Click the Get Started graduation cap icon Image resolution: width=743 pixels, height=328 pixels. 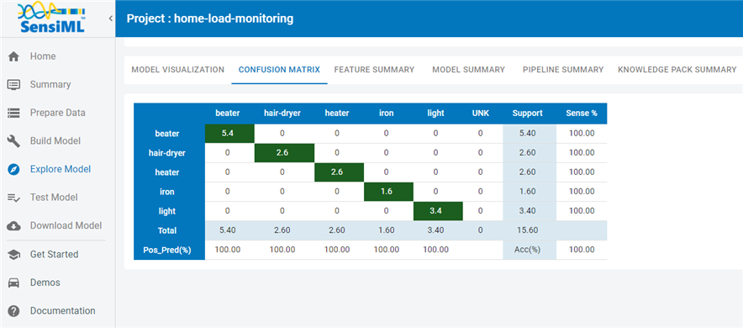point(14,255)
